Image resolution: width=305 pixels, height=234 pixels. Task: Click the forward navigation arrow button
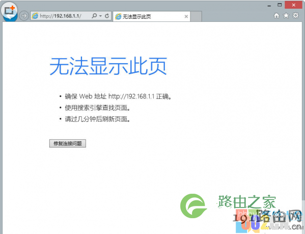tap(24, 16)
